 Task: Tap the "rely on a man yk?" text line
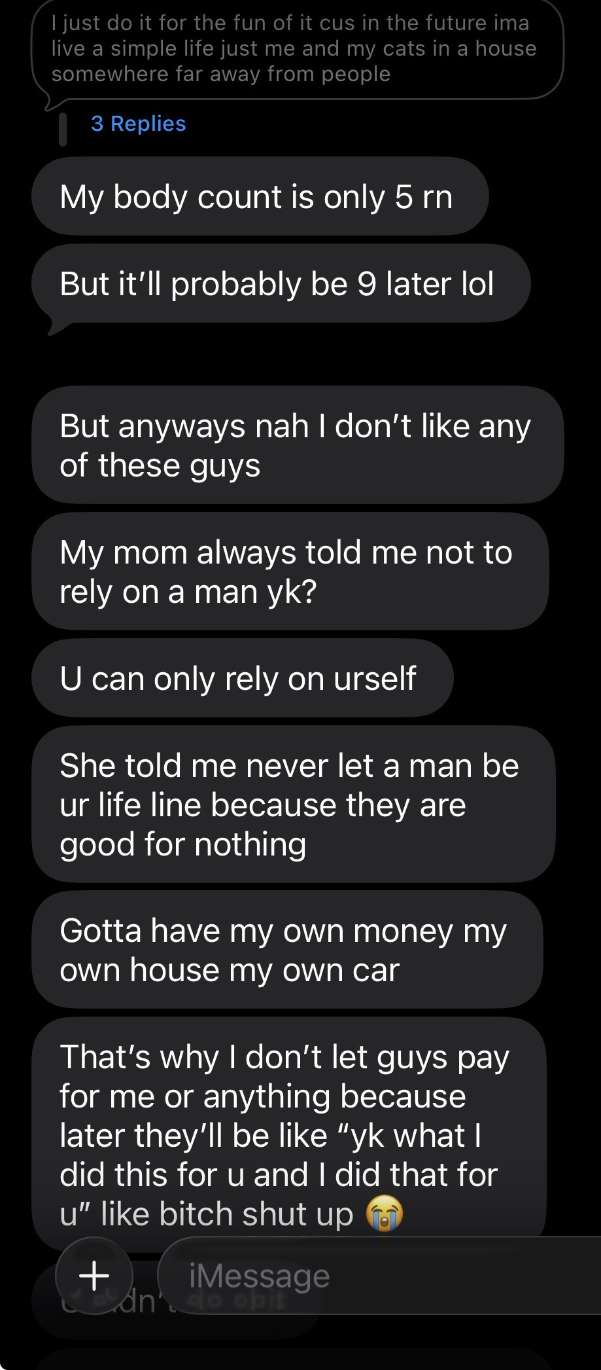tap(188, 592)
